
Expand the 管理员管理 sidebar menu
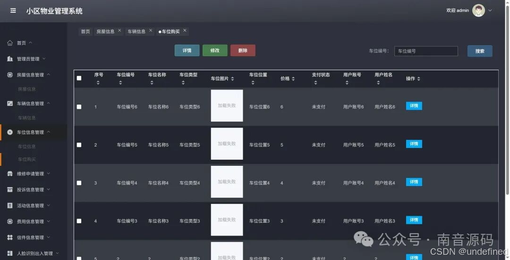(44, 59)
